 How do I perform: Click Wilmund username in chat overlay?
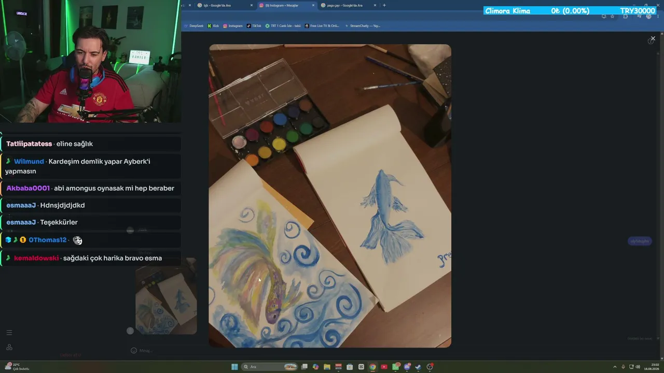click(x=29, y=161)
